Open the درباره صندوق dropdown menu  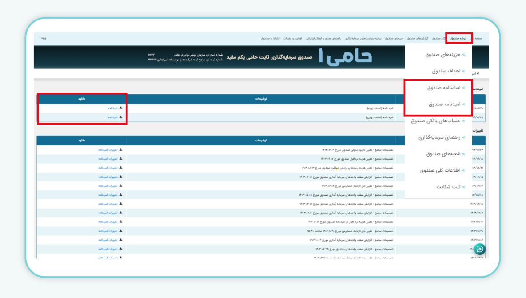click(458, 39)
